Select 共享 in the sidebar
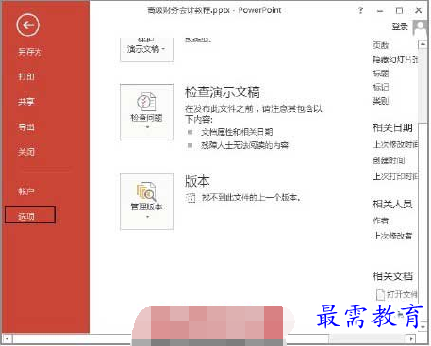This screenshot has height=346, width=431. click(x=26, y=102)
